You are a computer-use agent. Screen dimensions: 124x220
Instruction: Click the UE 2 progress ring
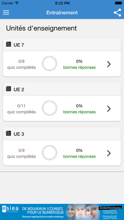coord(50,108)
